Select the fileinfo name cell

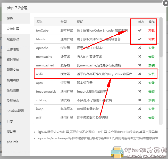pos(41,39)
